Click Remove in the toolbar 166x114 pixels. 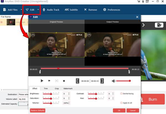click(x=91, y=10)
